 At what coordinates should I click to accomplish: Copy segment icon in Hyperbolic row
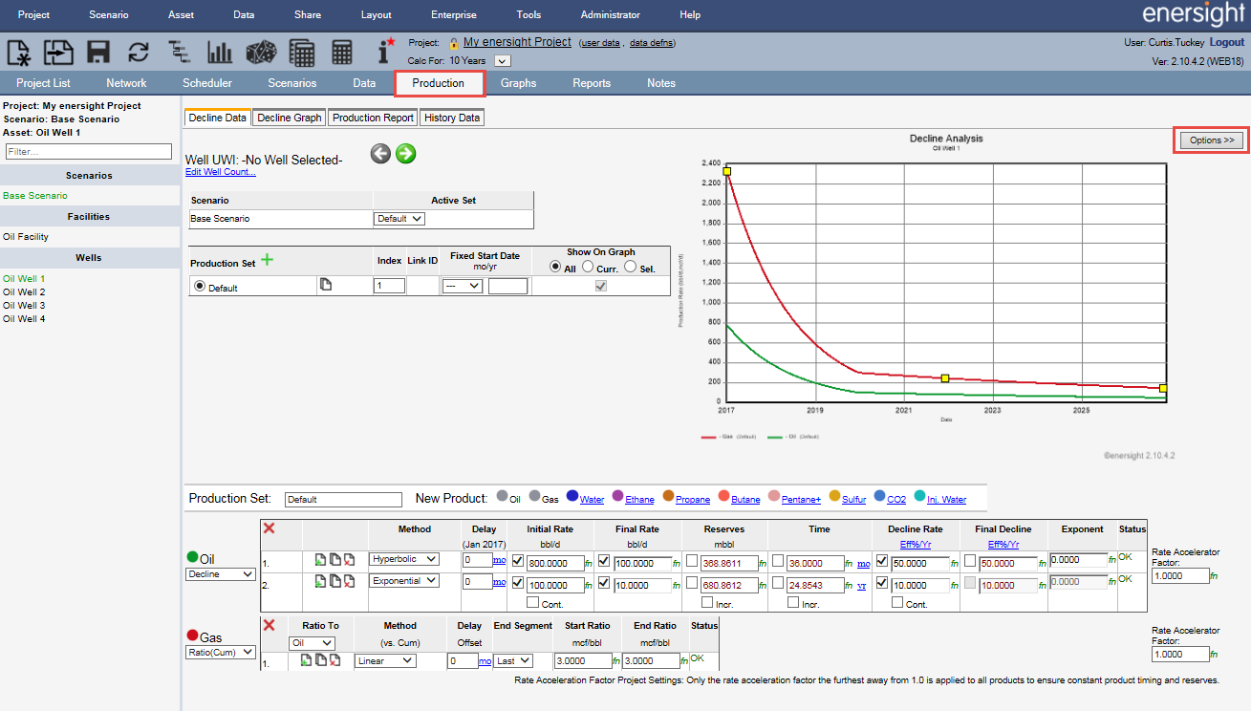click(x=335, y=558)
